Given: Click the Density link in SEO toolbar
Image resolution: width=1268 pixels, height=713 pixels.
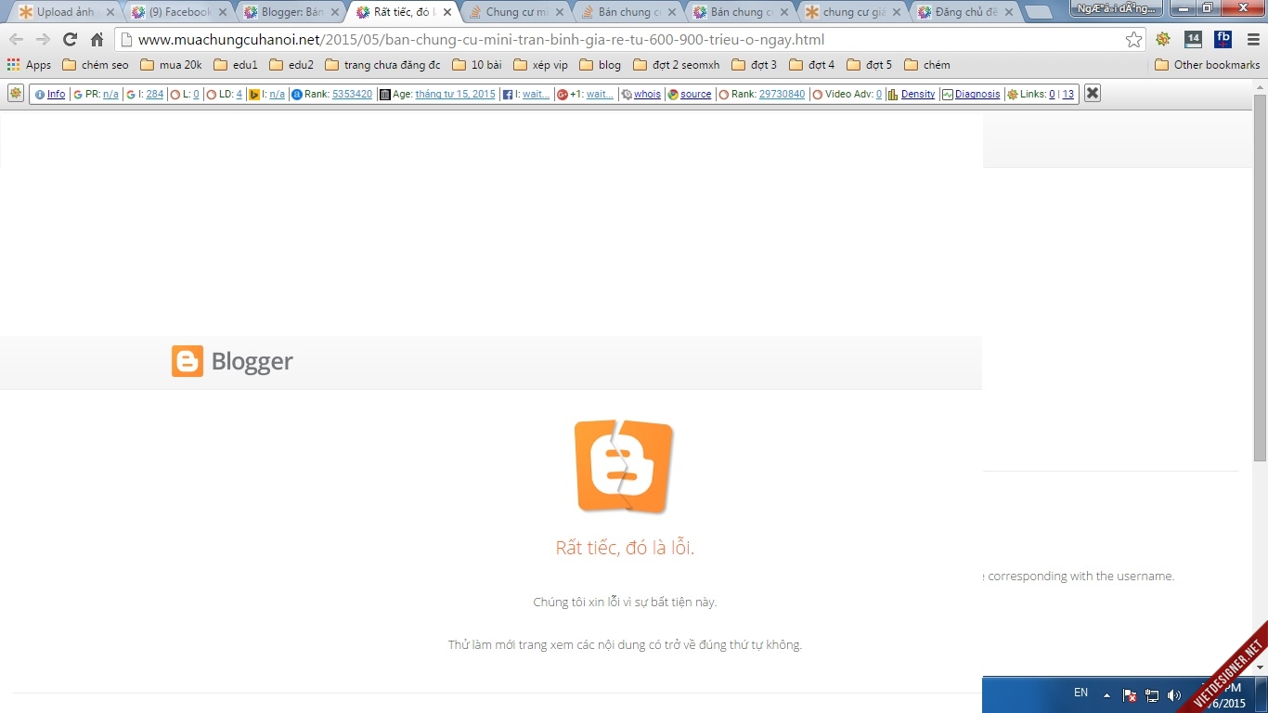Looking at the screenshot, I should pos(918,94).
